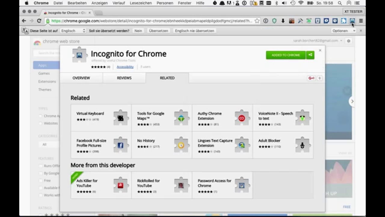Image resolution: width=385 pixels, height=217 pixels.
Task: Open Tools for Google Maps icon
Action: [181, 118]
